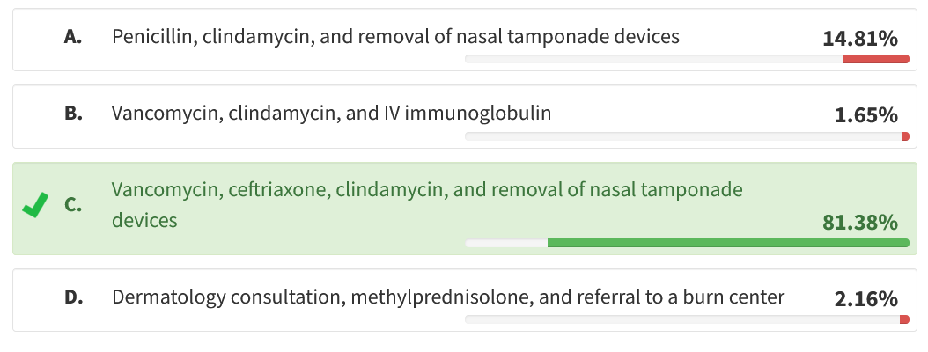928x352 pixels.
Task: Select the letter label B.
Action: [x=73, y=114]
